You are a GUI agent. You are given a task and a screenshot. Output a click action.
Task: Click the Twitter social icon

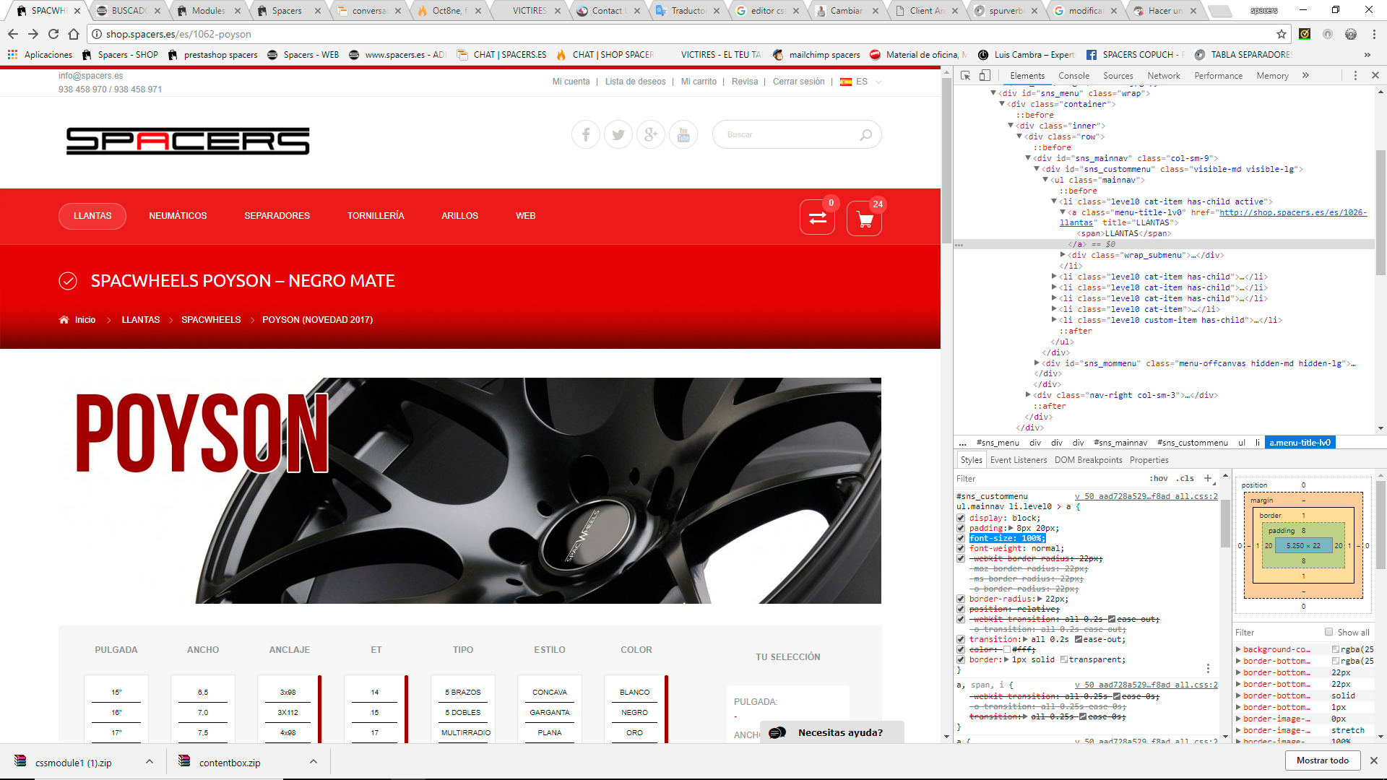pyautogui.click(x=618, y=134)
